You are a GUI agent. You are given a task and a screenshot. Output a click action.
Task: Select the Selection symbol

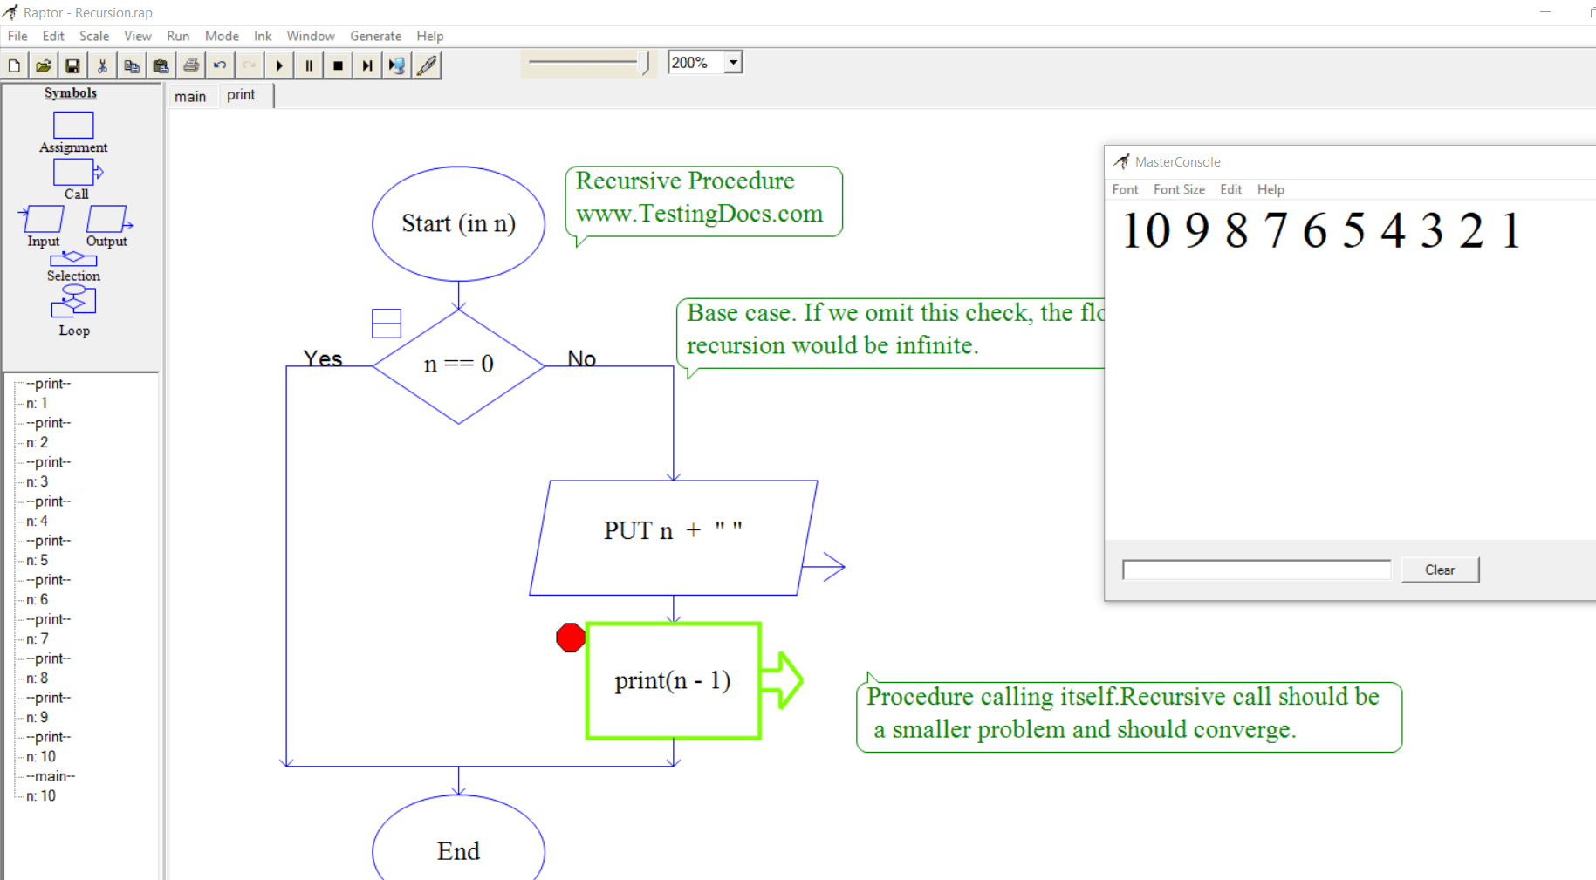(x=73, y=258)
